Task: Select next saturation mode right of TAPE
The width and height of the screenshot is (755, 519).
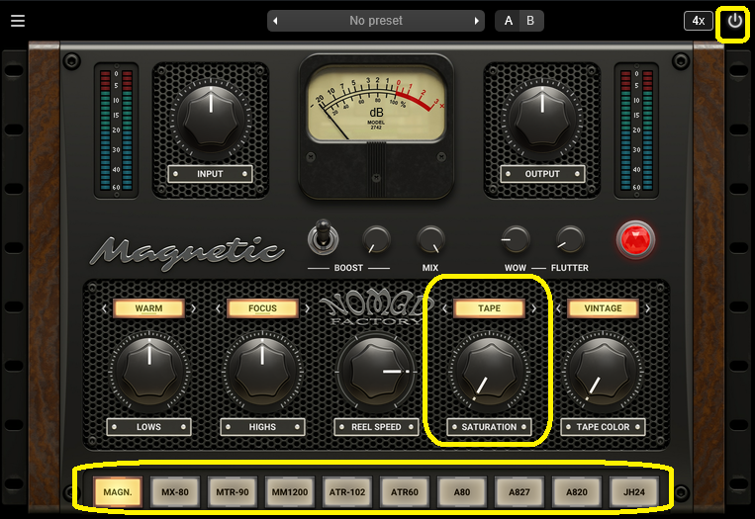Action: 534,308
